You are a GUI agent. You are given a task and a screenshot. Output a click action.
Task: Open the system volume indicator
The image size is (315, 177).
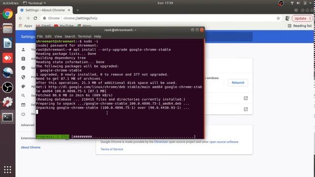(x=298, y=3)
